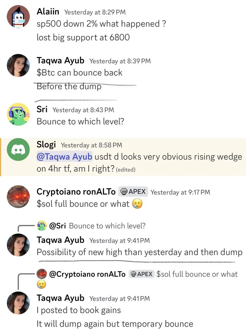Jump to replied '$sol full bounce or what' preview
The image size is (246, 333).
pyautogui.click(x=197, y=274)
